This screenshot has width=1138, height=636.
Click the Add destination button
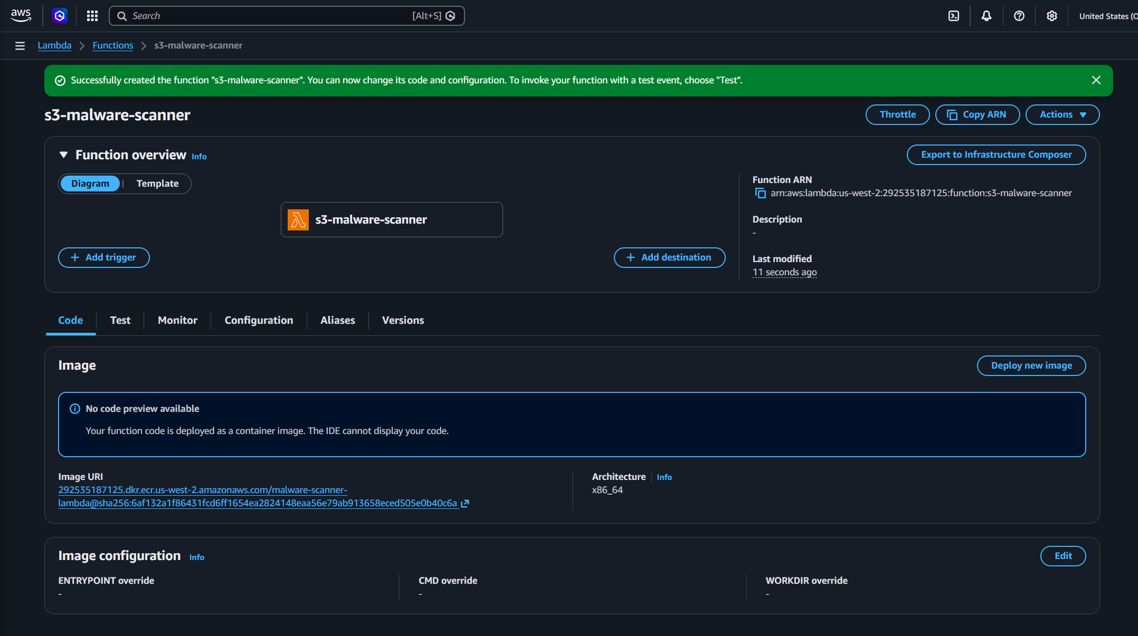click(669, 258)
